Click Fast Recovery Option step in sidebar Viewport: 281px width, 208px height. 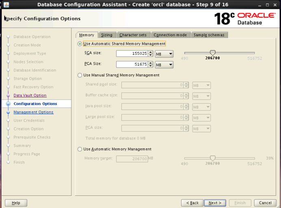(34, 87)
